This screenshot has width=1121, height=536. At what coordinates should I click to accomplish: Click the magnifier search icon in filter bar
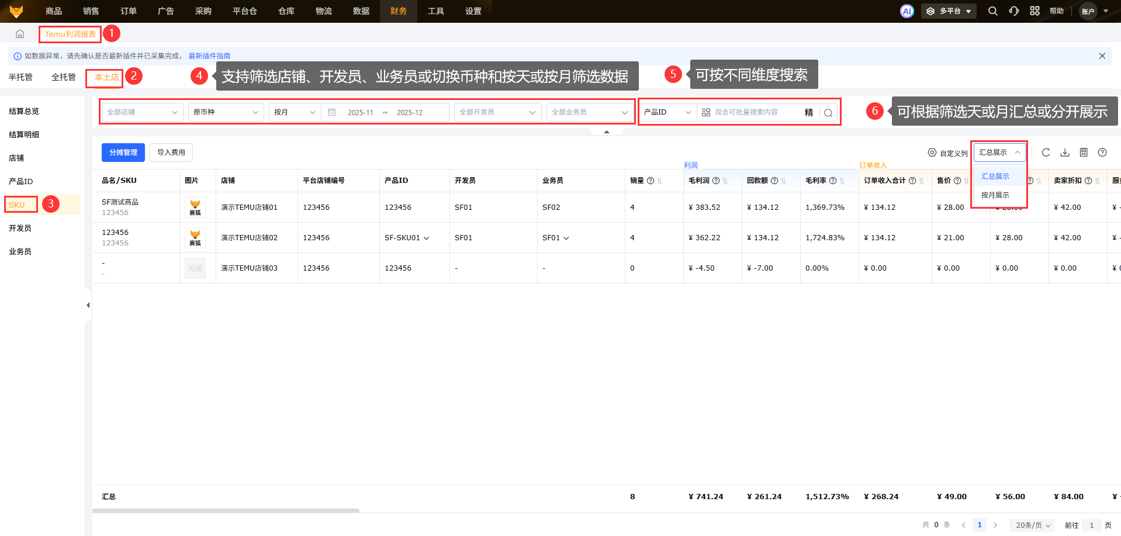click(x=828, y=113)
